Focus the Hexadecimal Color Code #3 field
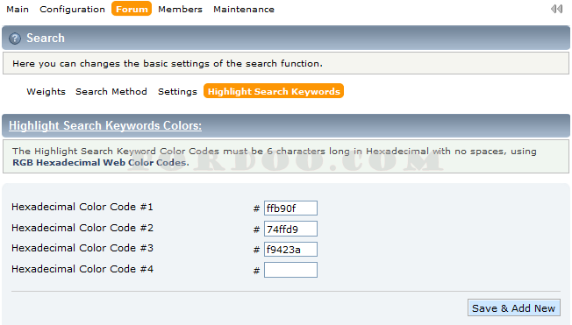The height and width of the screenshot is (325, 572). 290,249
